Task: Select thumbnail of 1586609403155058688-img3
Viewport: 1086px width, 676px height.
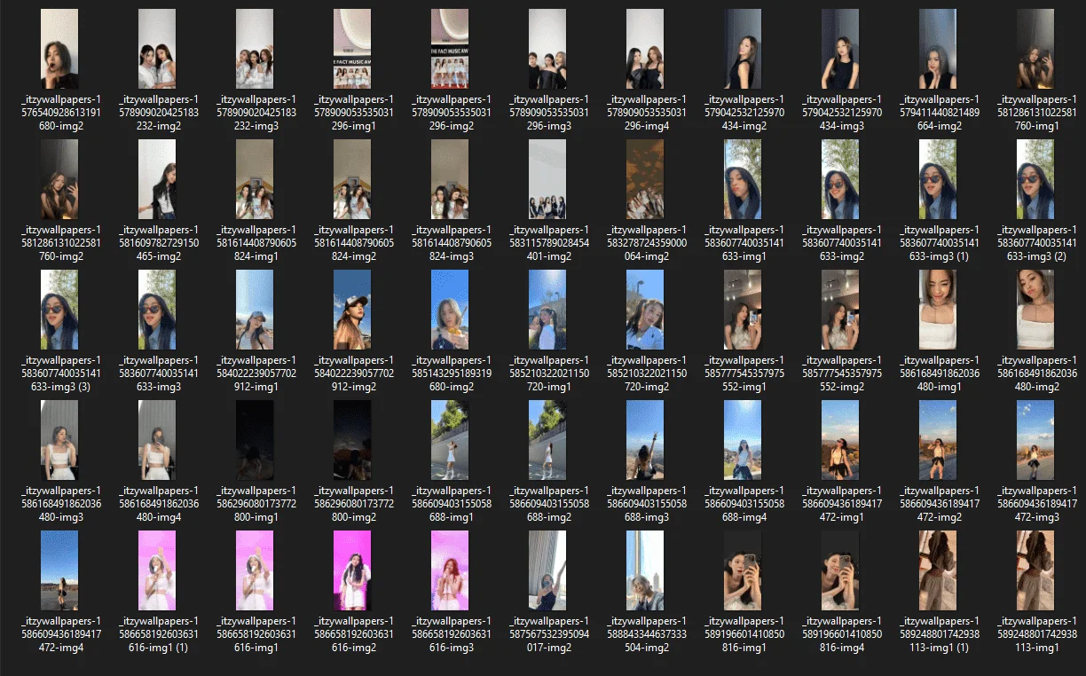Action: click(645, 441)
